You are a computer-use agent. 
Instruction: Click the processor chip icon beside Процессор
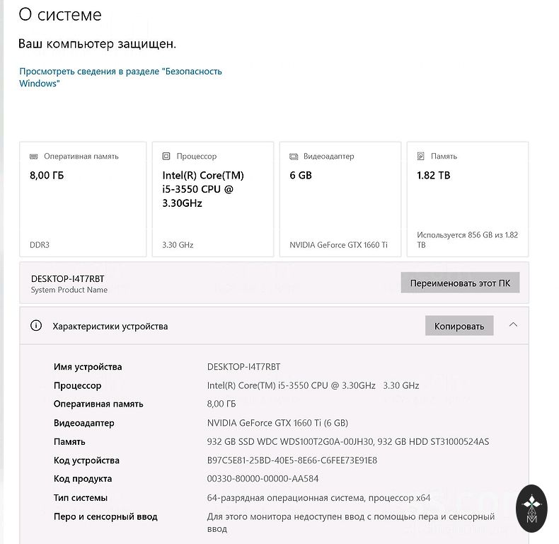coord(166,156)
